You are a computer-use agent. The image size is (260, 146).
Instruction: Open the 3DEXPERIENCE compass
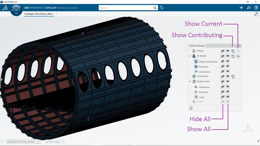16,10
